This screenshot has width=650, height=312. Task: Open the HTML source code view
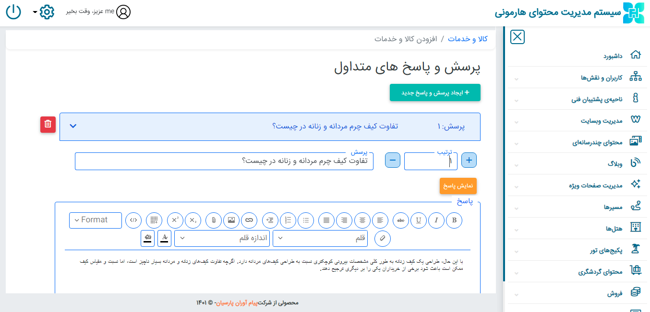(133, 220)
